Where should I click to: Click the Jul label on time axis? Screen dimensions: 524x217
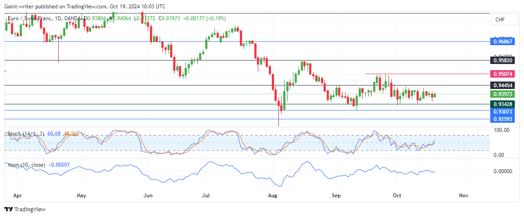point(206,196)
